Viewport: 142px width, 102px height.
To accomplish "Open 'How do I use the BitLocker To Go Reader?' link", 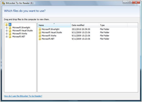I will pyautogui.click(x=23, y=96).
